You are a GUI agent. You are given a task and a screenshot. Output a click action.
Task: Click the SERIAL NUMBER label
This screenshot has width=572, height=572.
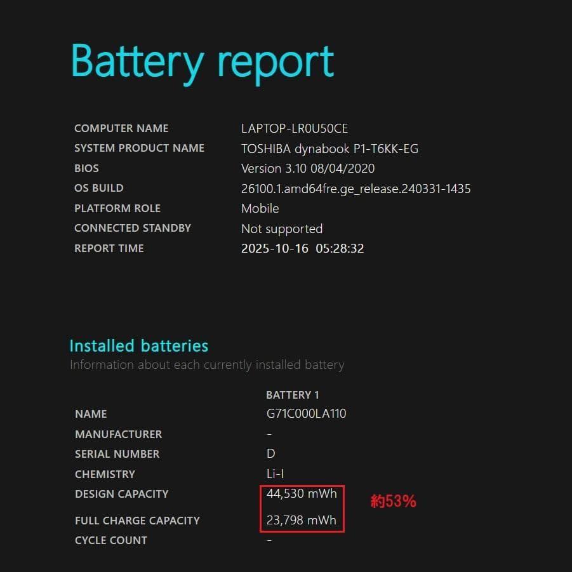[117, 454]
